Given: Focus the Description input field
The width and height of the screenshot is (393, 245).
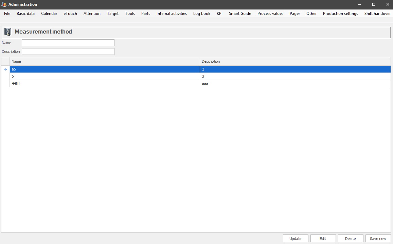Looking at the screenshot, I should (x=68, y=52).
